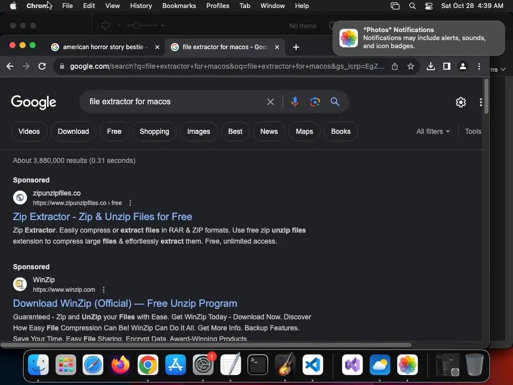Open Photos app in the Dock
The height and width of the screenshot is (385, 513).
point(407,365)
